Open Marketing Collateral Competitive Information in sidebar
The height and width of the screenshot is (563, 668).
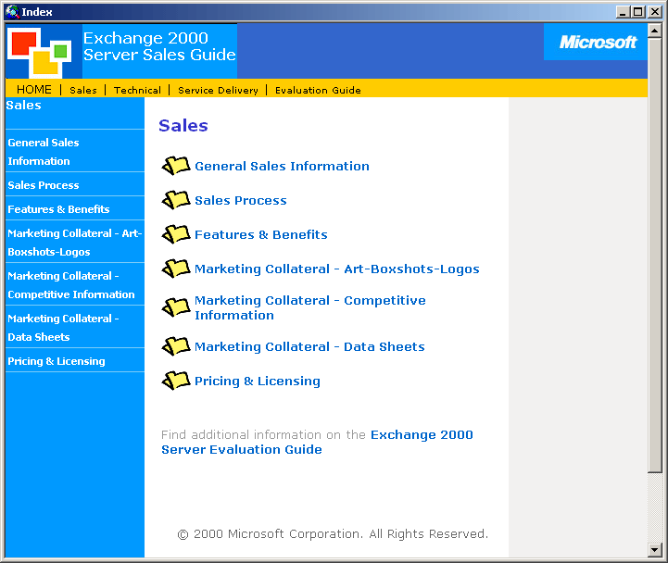(x=71, y=285)
